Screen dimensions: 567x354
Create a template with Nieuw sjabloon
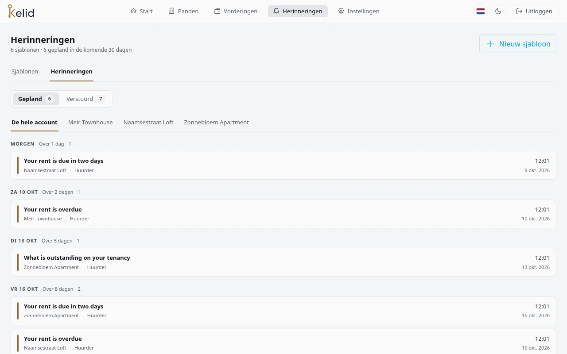[x=518, y=44]
